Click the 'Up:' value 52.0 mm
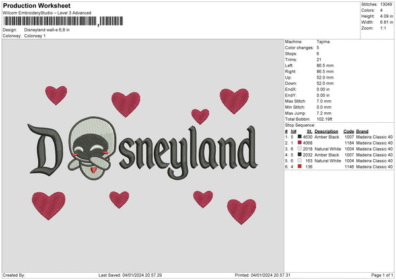The height and width of the screenshot is (280, 396). [325, 77]
